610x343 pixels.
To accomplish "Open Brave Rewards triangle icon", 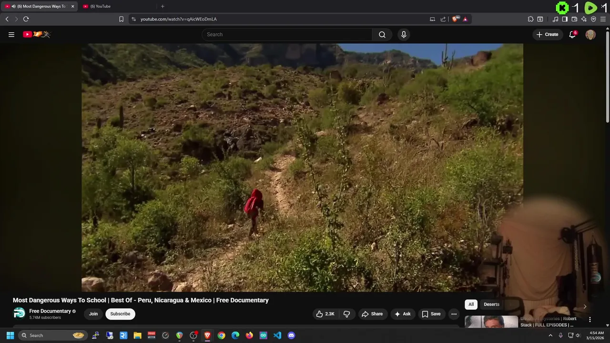I will (465, 19).
